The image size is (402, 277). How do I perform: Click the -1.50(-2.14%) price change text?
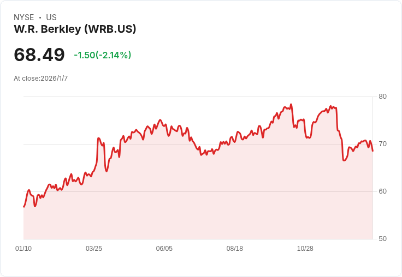click(103, 55)
